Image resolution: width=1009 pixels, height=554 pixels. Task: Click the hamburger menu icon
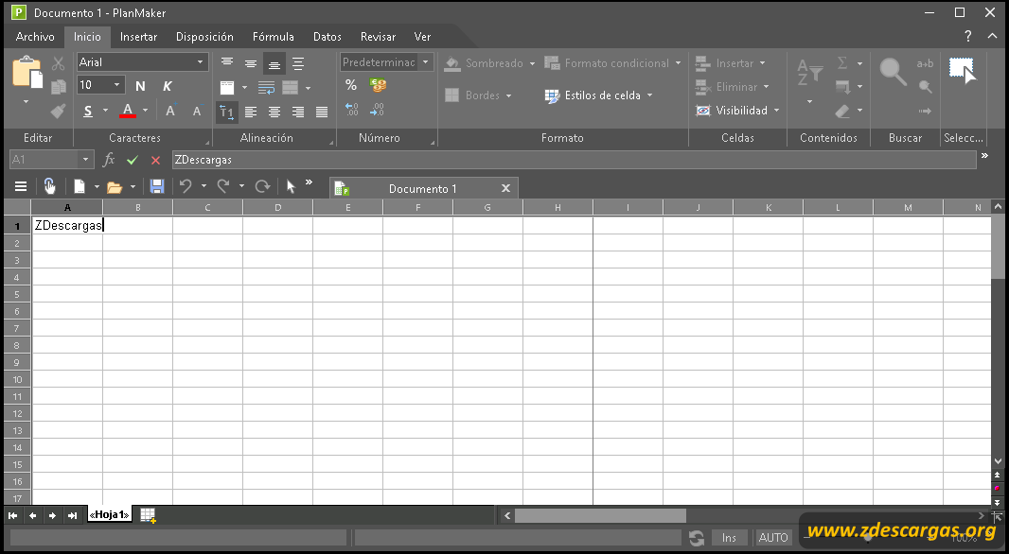(x=21, y=186)
